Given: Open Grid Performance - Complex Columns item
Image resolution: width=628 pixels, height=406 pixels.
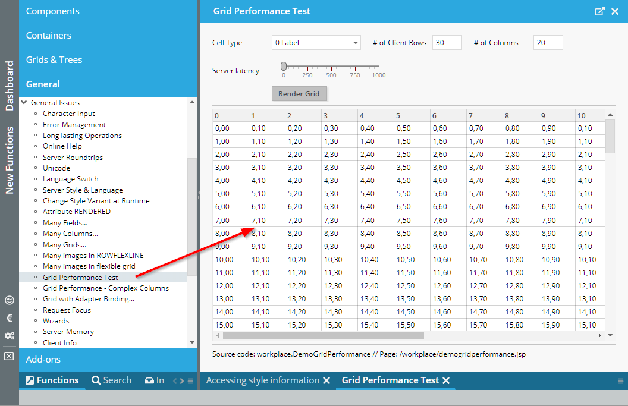Looking at the screenshot, I should click(105, 288).
